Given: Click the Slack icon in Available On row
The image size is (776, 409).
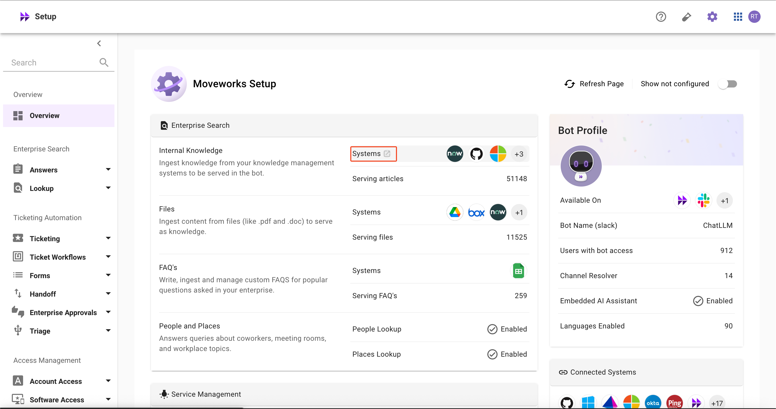Looking at the screenshot, I should 703,200.
